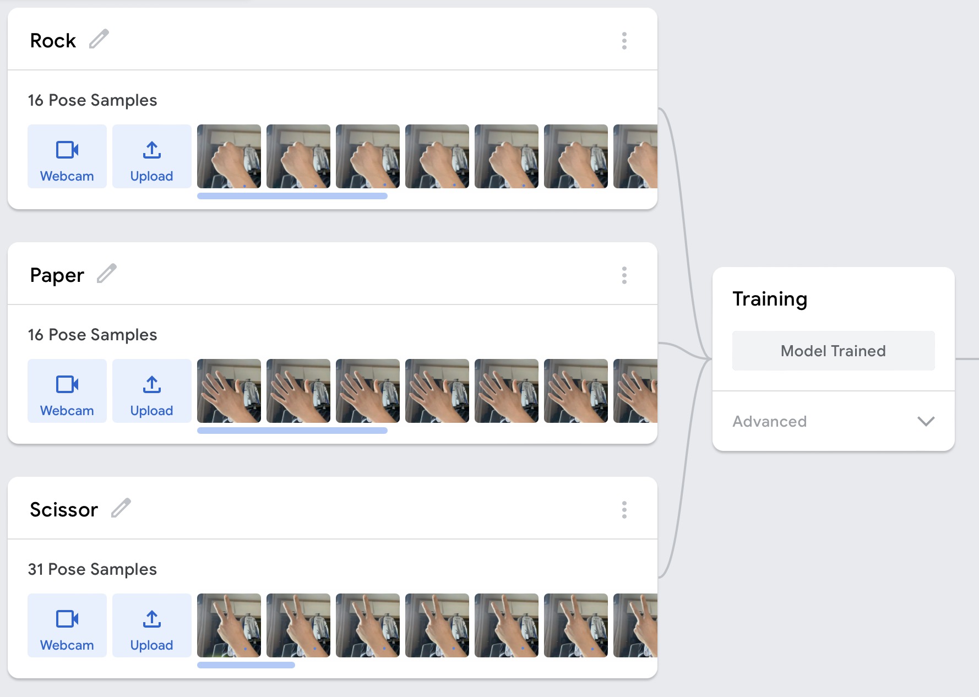Screen dimensions: 979x697
Task: Select the first Rock pose thumbnail
Action: 229,156
